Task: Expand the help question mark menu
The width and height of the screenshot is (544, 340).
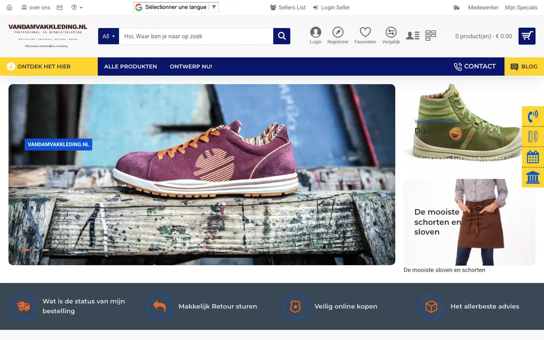Action: (x=77, y=8)
